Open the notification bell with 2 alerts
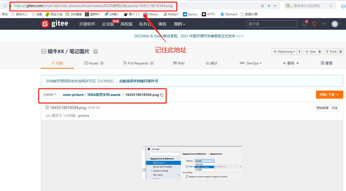Image resolution: width=346 pixels, height=191 pixels. [x=305, y=24]
